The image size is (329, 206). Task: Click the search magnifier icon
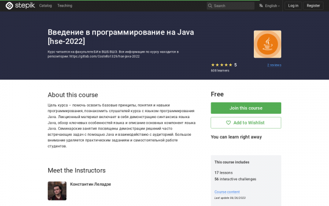tap(210, 5)
